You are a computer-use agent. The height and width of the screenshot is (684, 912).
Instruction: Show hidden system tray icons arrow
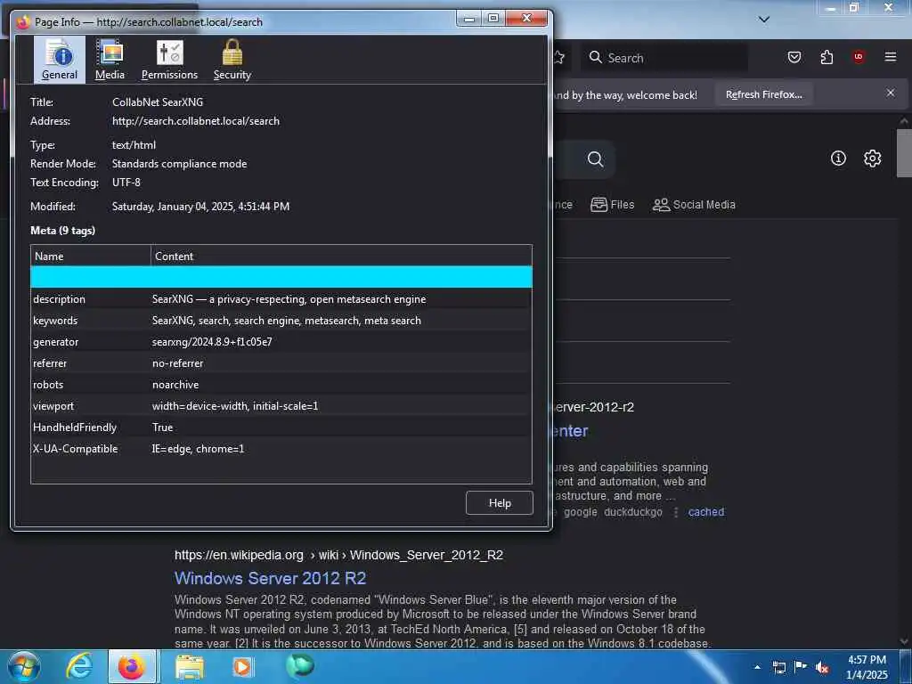tap(757, 667)
